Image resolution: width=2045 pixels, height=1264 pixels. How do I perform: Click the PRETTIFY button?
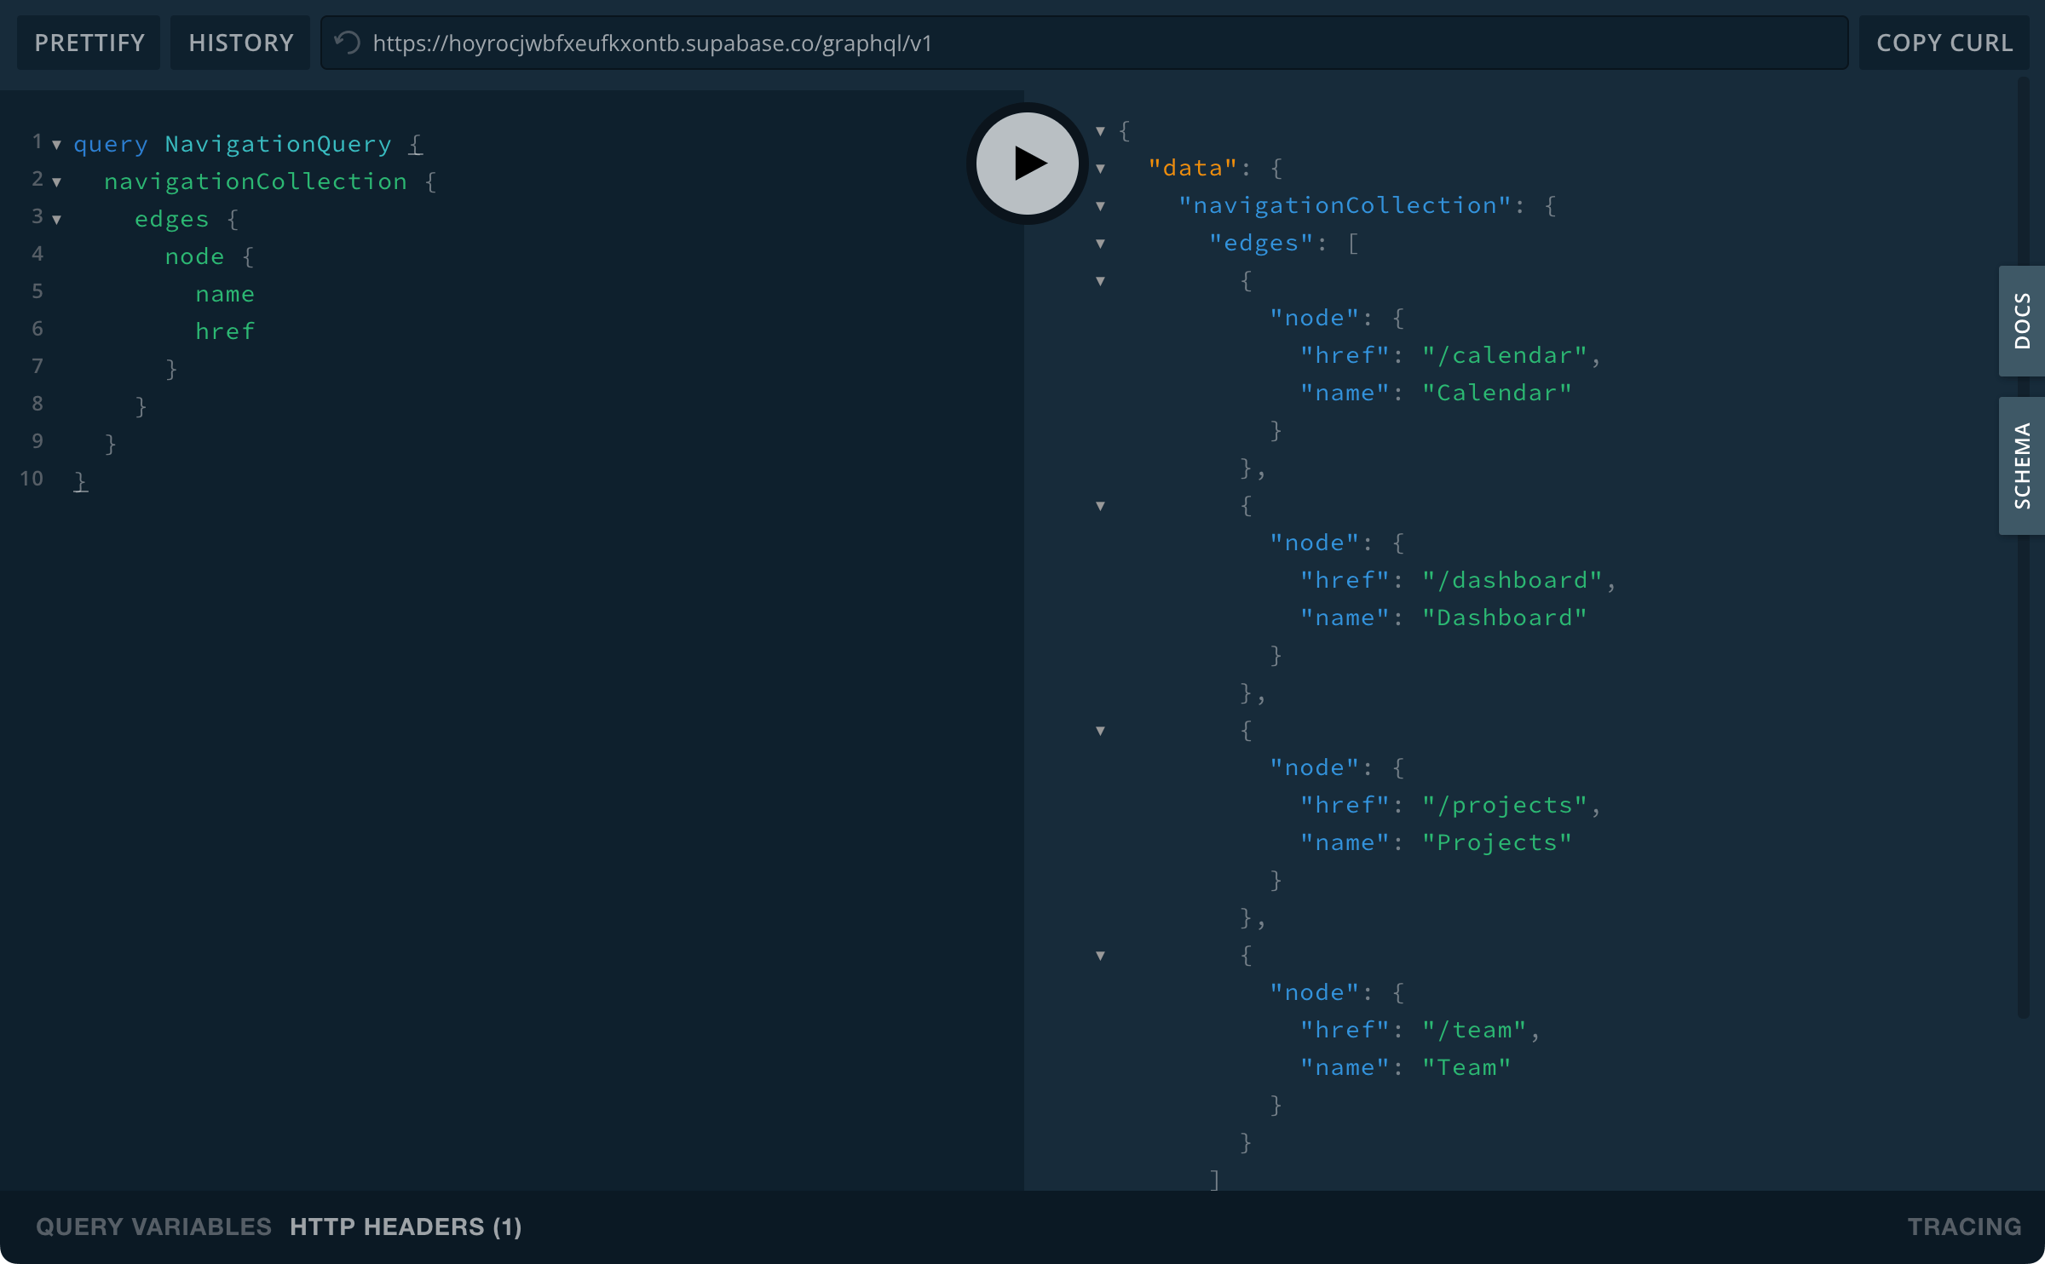89,43
